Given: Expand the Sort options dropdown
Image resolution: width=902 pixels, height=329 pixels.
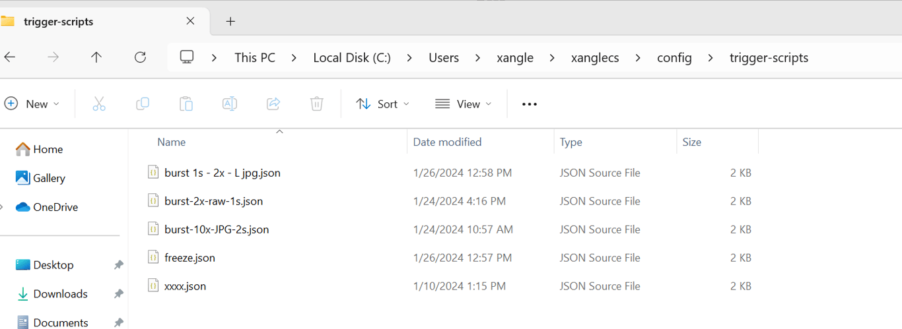Looking at the screenshot, I should [382, 104].
